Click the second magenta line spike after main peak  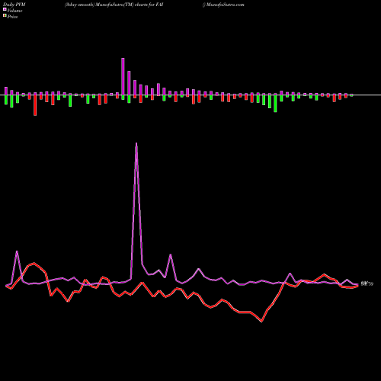coord(171,255)
